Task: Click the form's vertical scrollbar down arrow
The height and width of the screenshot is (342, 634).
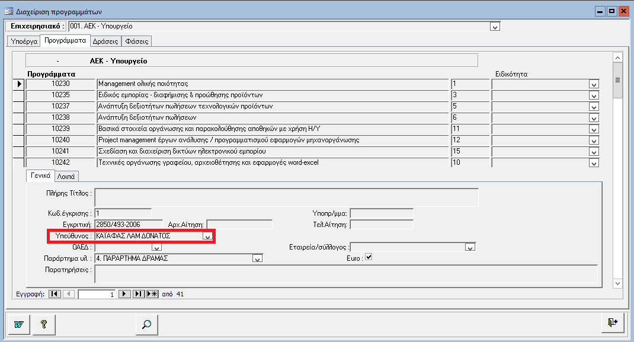Action: point(617,284)
